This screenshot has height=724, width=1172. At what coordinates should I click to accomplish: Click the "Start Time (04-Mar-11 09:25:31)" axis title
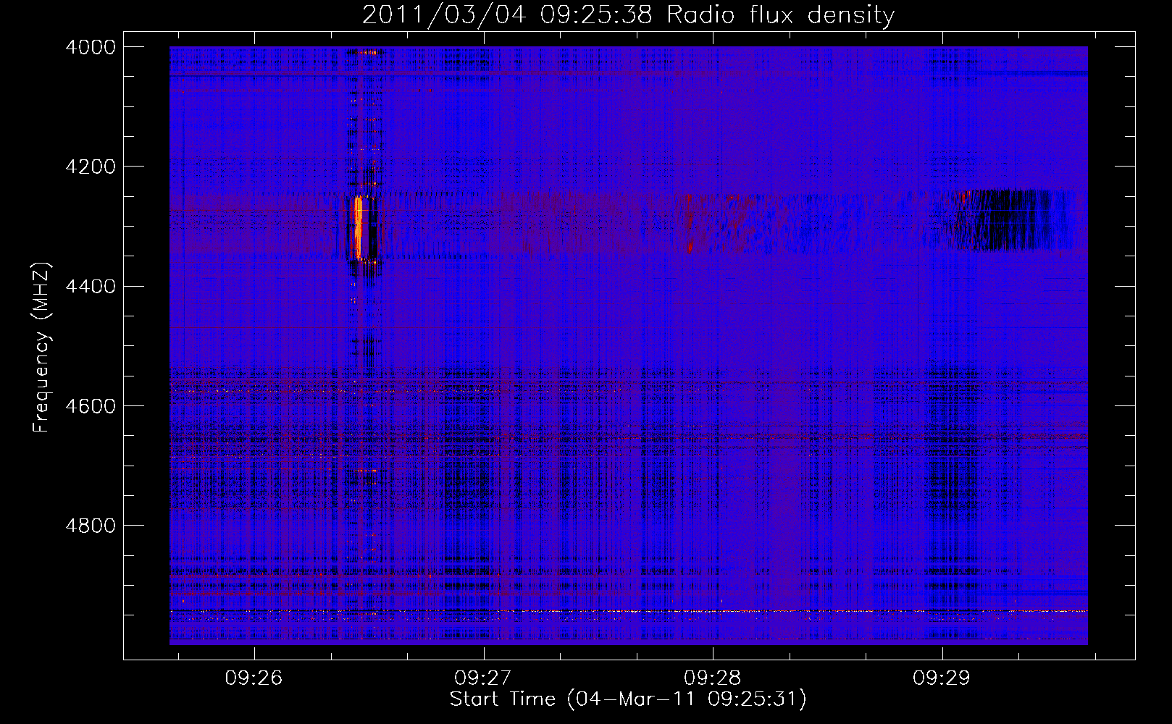628,699
